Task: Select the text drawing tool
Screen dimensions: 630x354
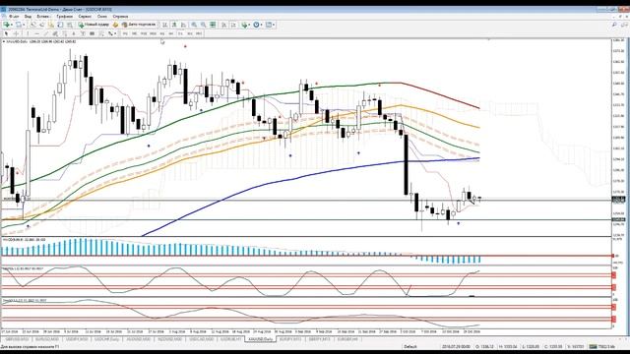Action: (74, 33)
